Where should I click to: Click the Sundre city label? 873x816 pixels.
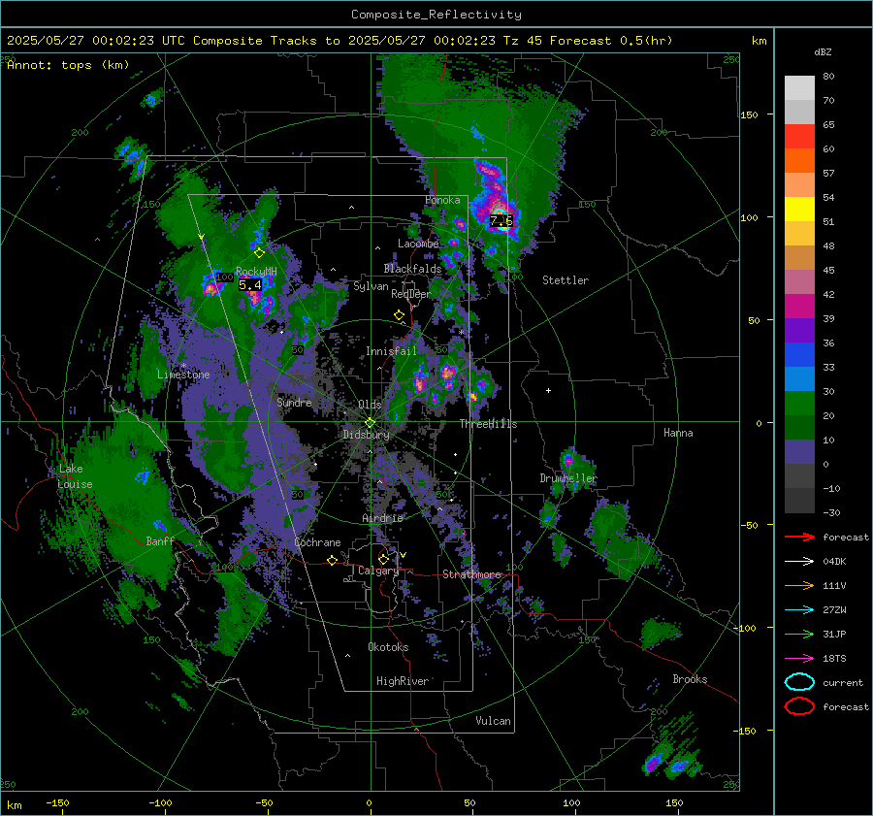[294, 402]
